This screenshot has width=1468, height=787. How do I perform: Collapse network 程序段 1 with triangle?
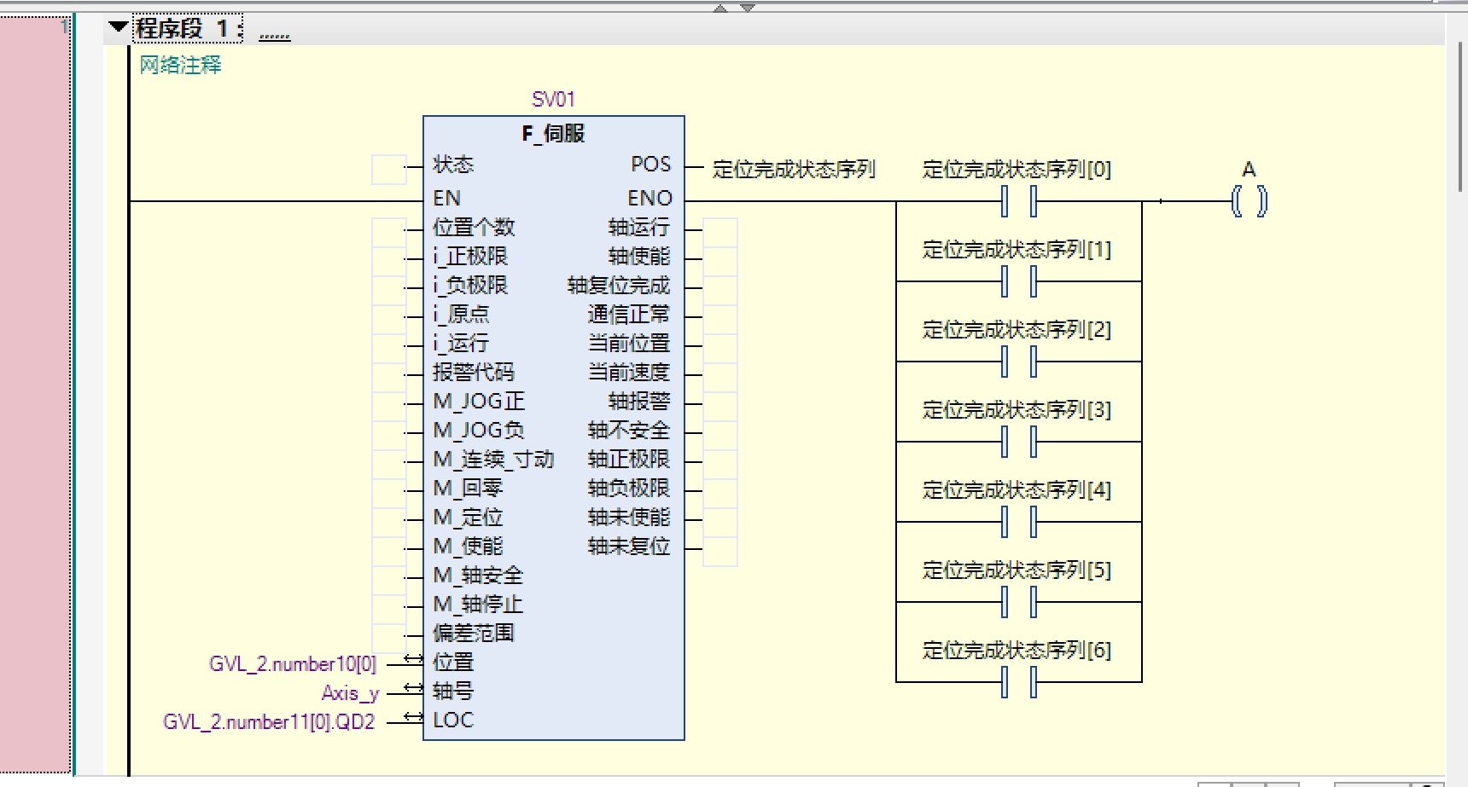click(119, 27)
